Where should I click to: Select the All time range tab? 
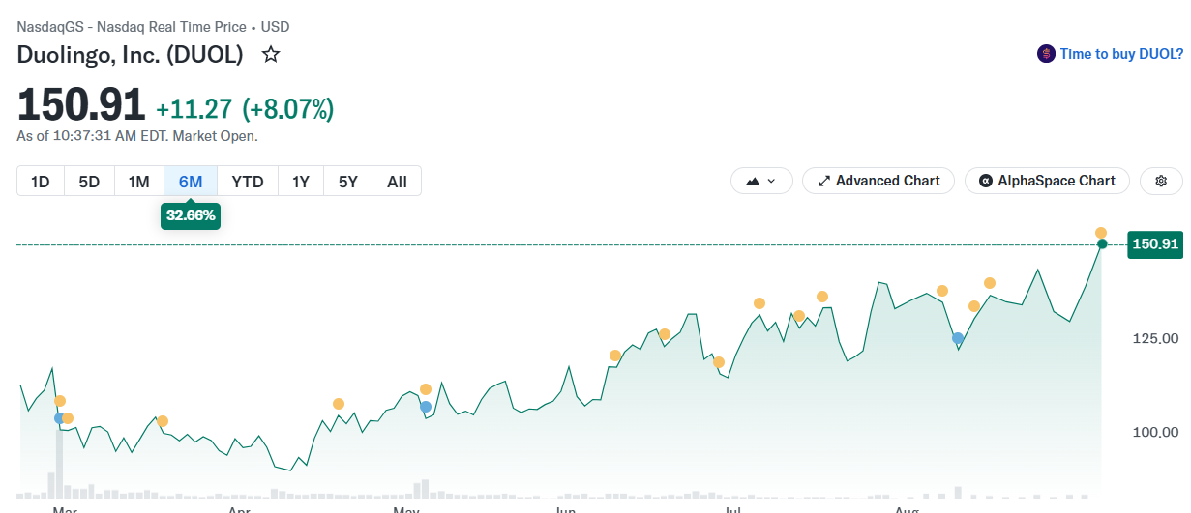coord(397,181)
